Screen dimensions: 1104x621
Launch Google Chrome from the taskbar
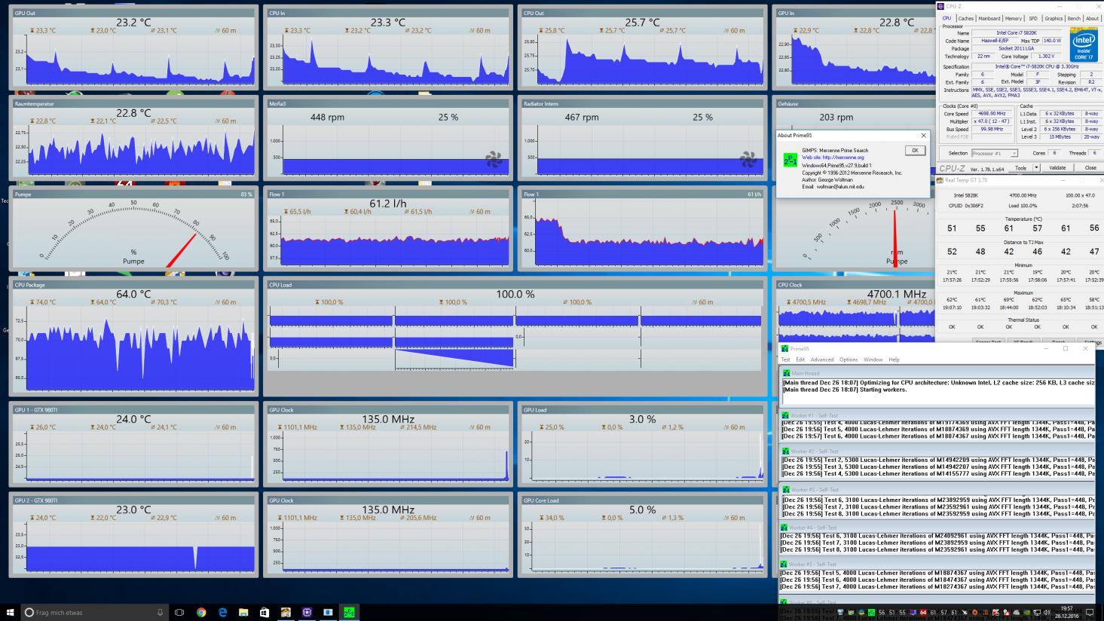(201, 612)
